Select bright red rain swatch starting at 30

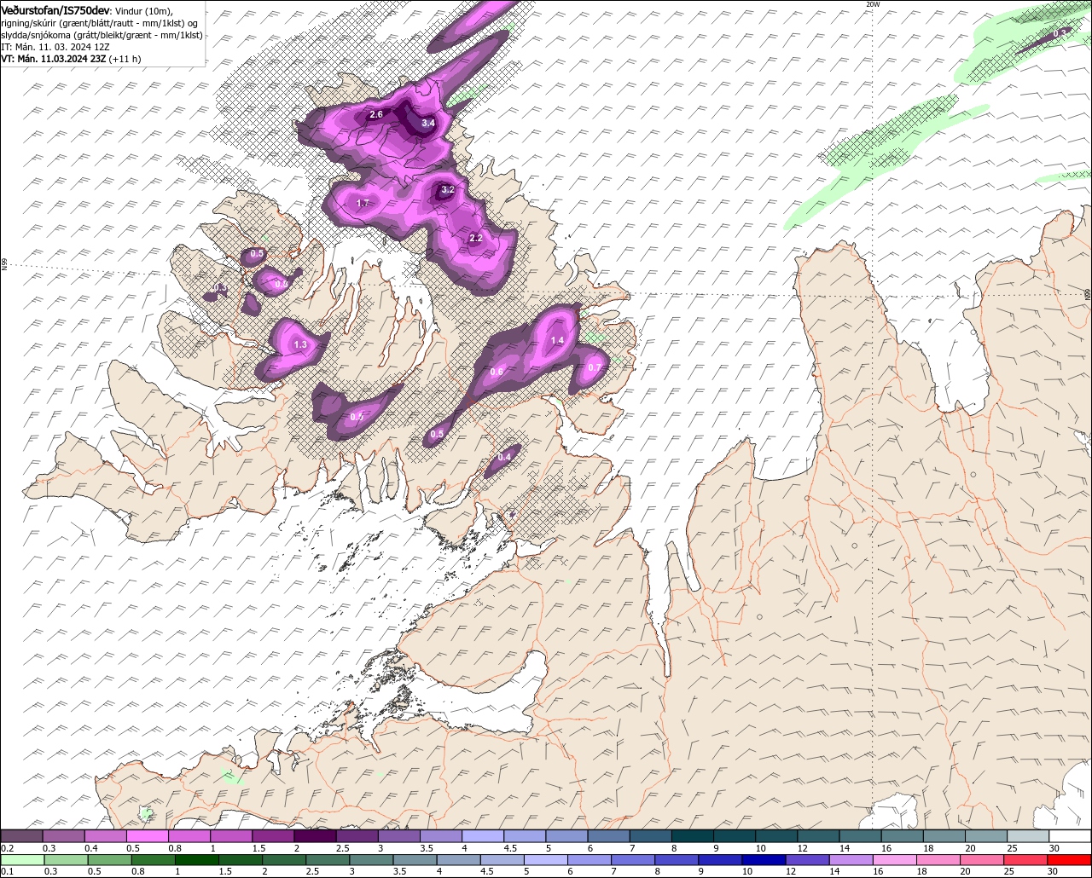coord(1070,860)
